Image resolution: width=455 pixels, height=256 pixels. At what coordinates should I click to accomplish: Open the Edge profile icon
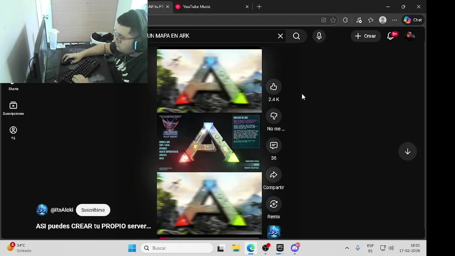[x=382, y=20]
